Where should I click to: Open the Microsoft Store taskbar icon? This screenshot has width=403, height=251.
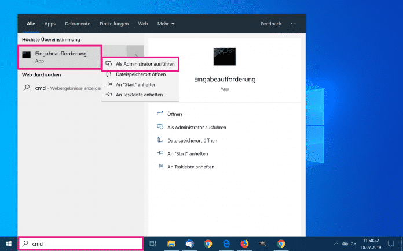point(190,243)
